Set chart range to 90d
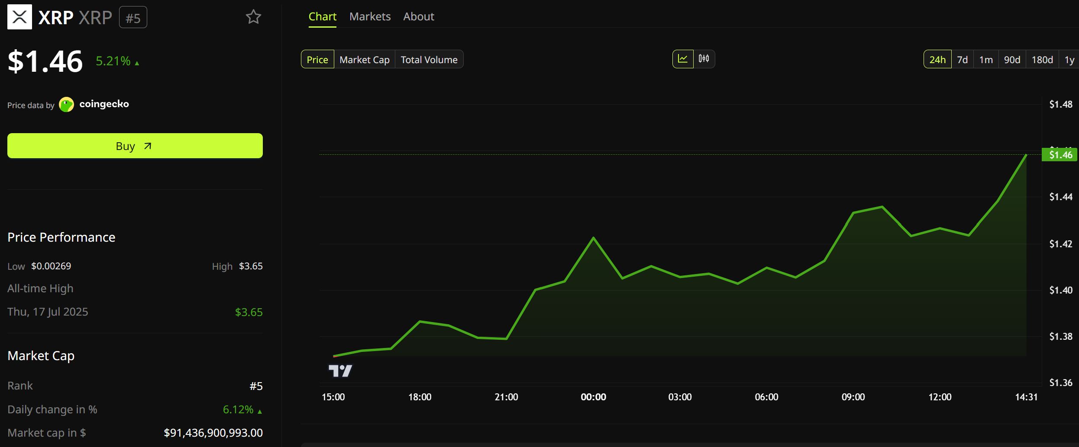1079x447 pixels. coord(1012,59)
